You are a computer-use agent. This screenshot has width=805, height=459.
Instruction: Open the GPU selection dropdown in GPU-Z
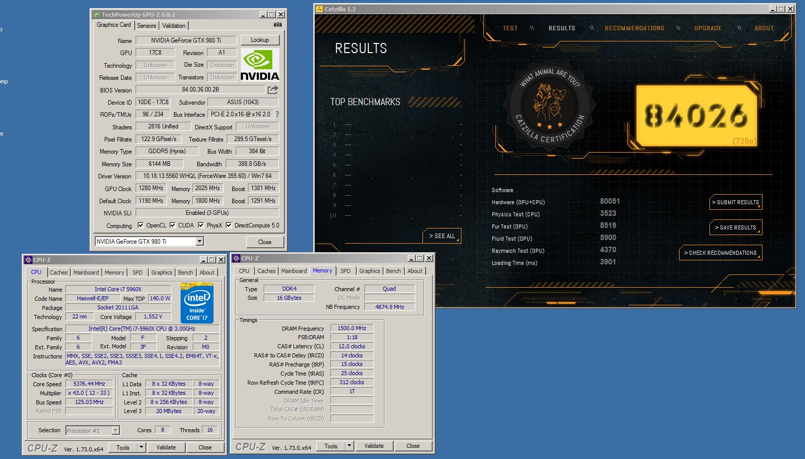(199, 242)
